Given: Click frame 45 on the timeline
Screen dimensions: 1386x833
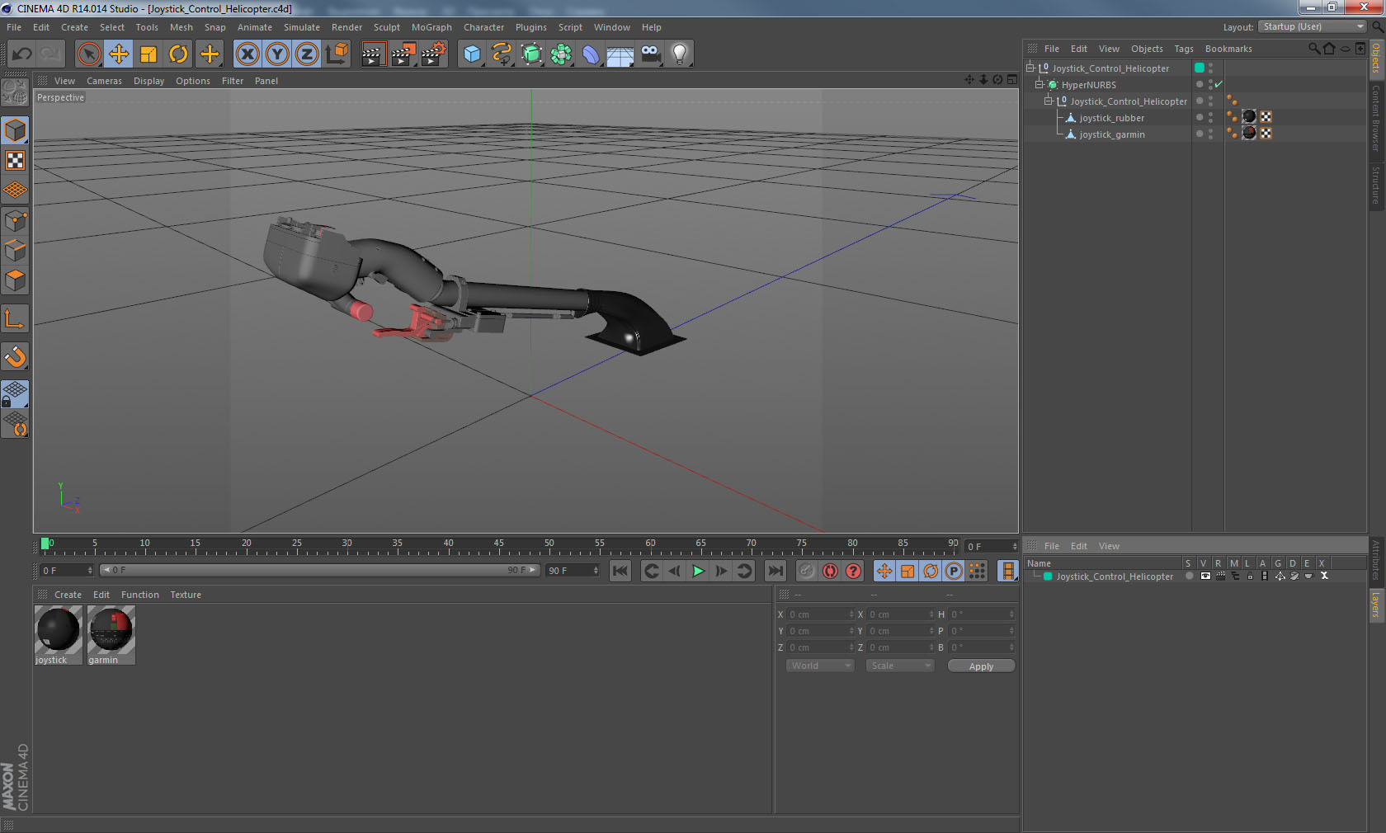Looking at the screenshot, I should click(x=498, y=545).
